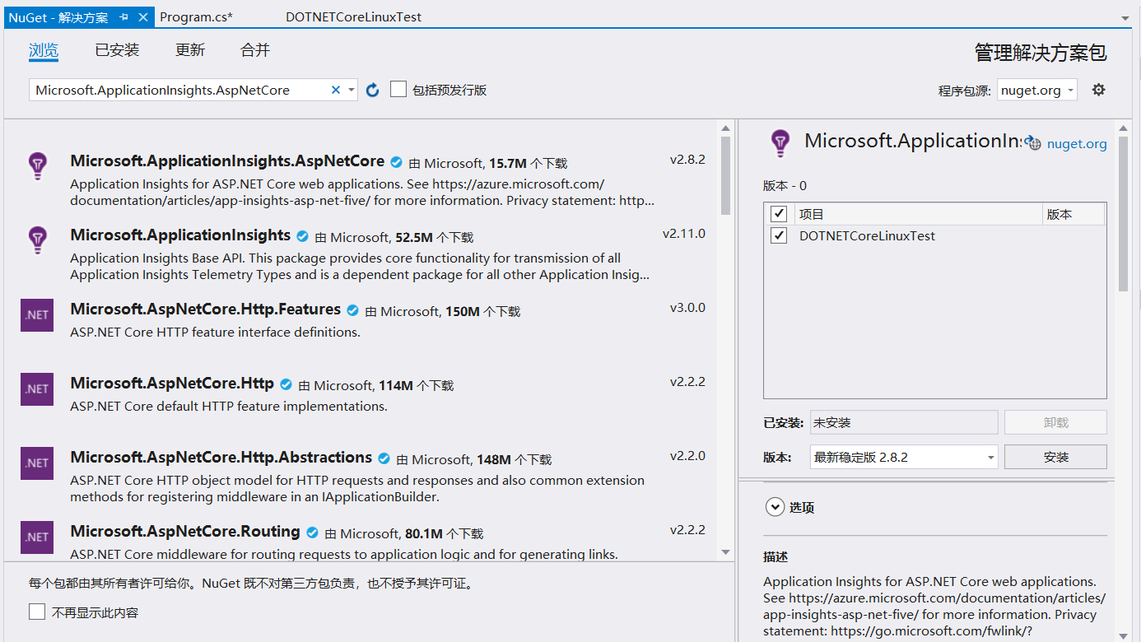Open the nuget.org link
This screenshot has height=642, width=1141.
[1076, 144]
